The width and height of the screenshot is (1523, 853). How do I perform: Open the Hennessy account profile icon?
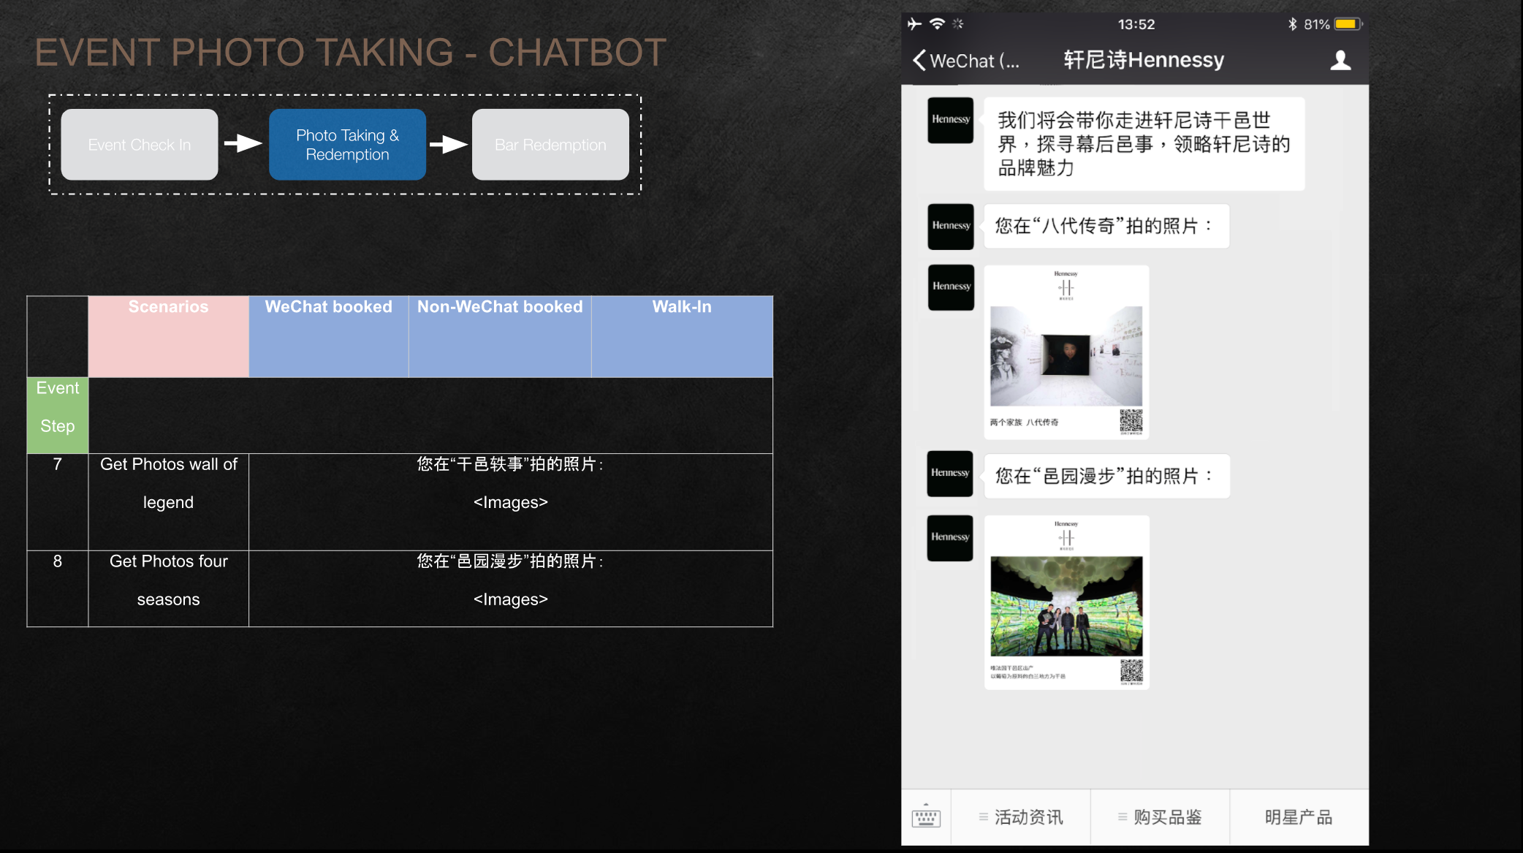[x=1340, y=61]
